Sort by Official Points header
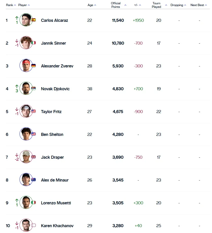212x233 pixels. (x=118, y=5)
